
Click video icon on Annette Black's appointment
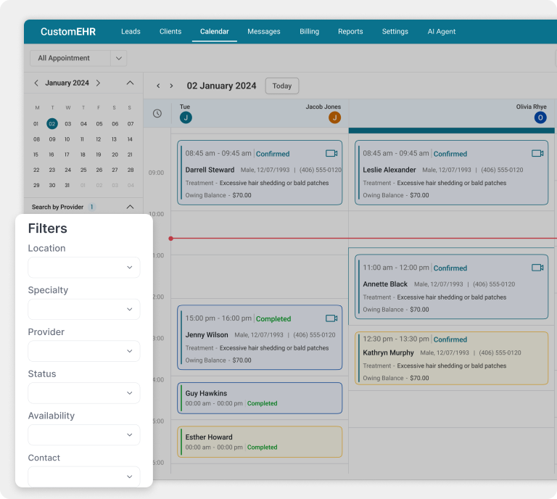(537, 268)
